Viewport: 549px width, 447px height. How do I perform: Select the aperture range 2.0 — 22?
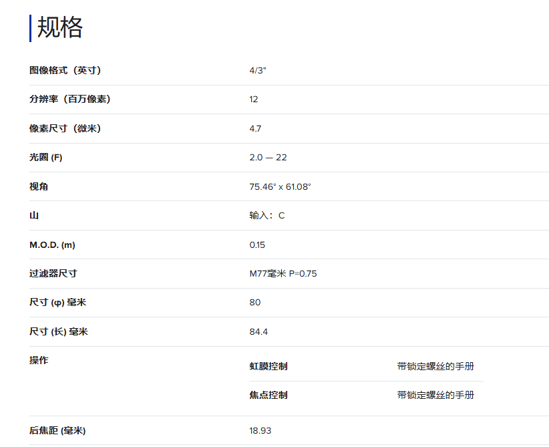pos(268,157)
